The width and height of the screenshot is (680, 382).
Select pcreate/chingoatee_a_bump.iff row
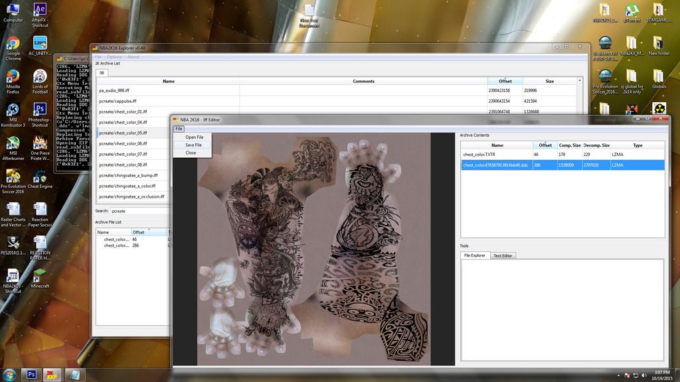[x=133, y=175]
